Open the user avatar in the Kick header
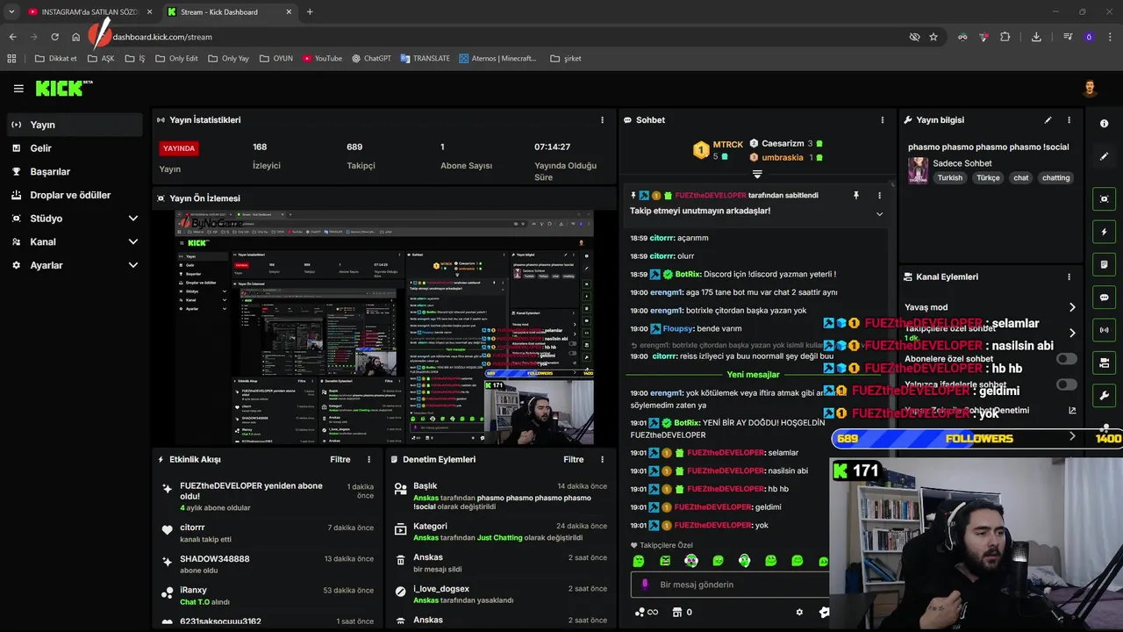Screen dimensions: 1123x632 (x=1090, y=89)
